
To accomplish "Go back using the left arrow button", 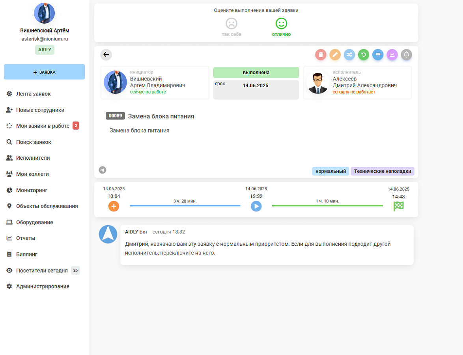I will click(106, 55).
